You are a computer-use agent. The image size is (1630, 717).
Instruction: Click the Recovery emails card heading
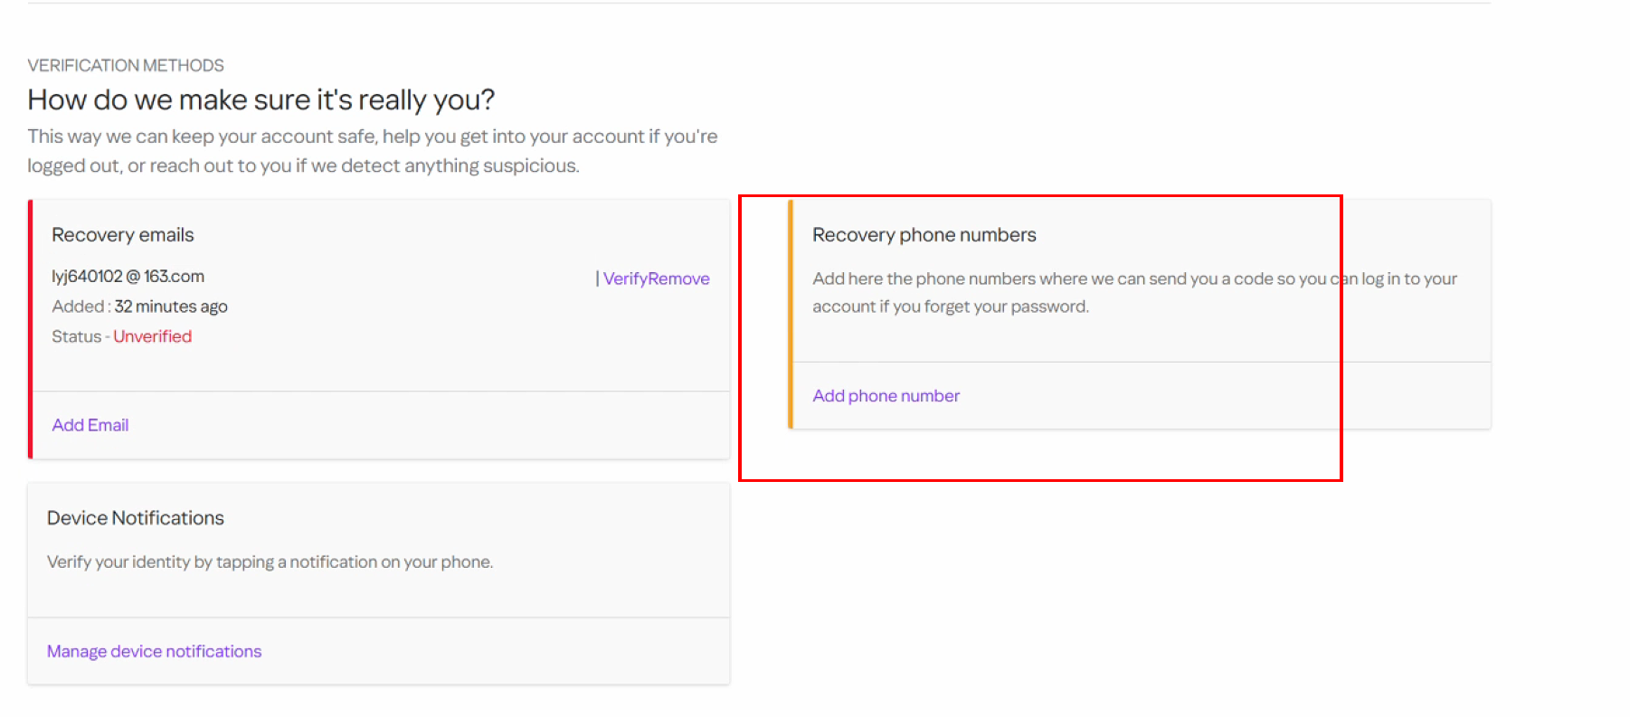tap(123, 235)
